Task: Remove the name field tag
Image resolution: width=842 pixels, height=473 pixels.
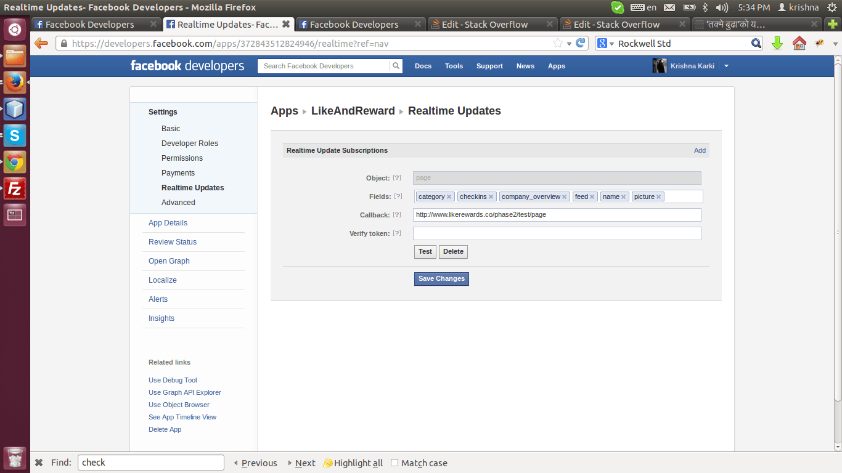Action: coord(624,197)
